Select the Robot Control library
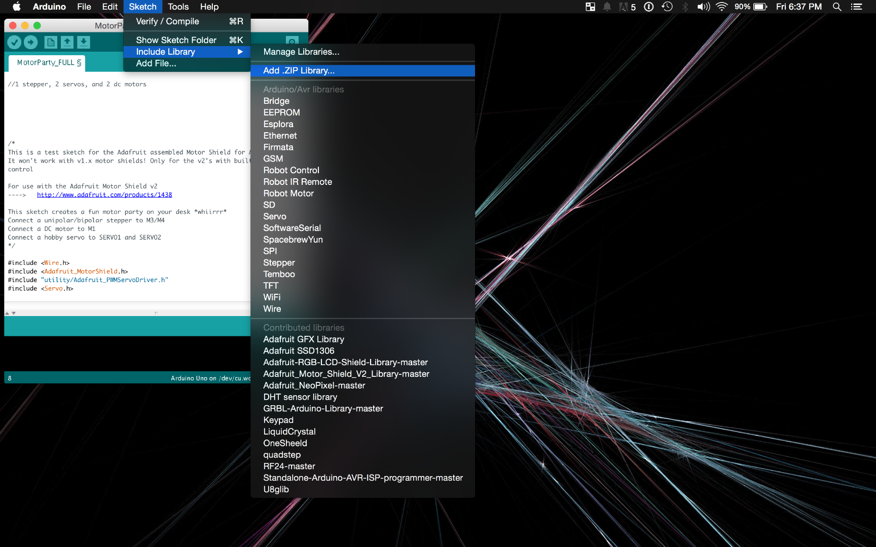 tap(362, 170)
